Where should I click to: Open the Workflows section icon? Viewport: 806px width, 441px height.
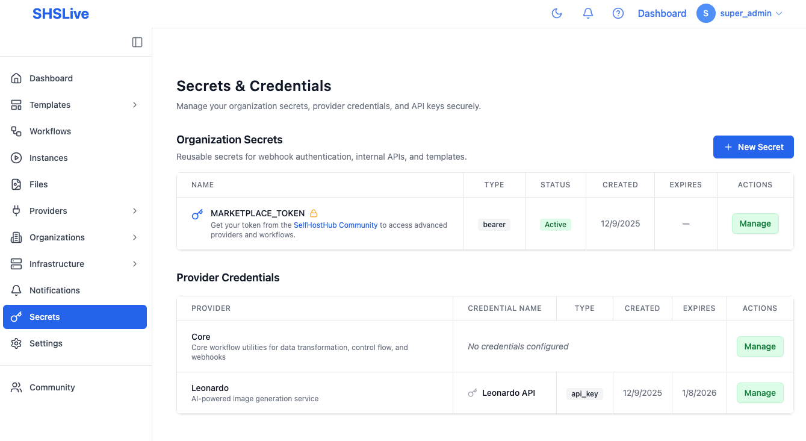pyautogui.click(x=16, y=131)
